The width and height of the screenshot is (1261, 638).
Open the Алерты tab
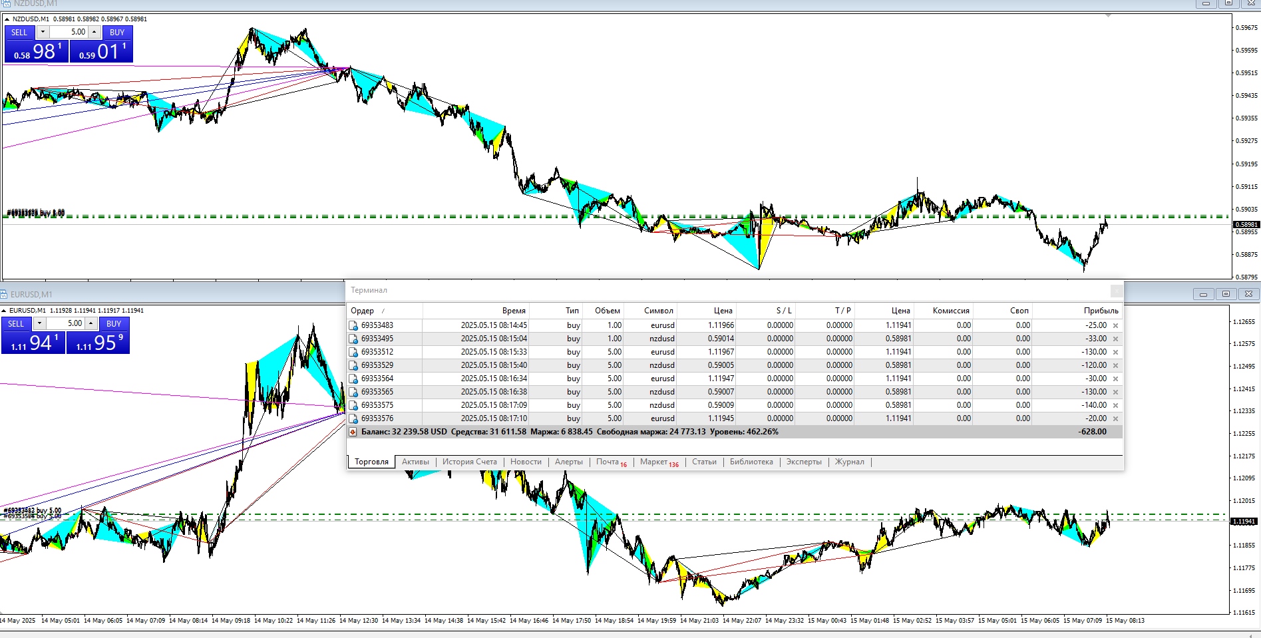tap(569, 462)
